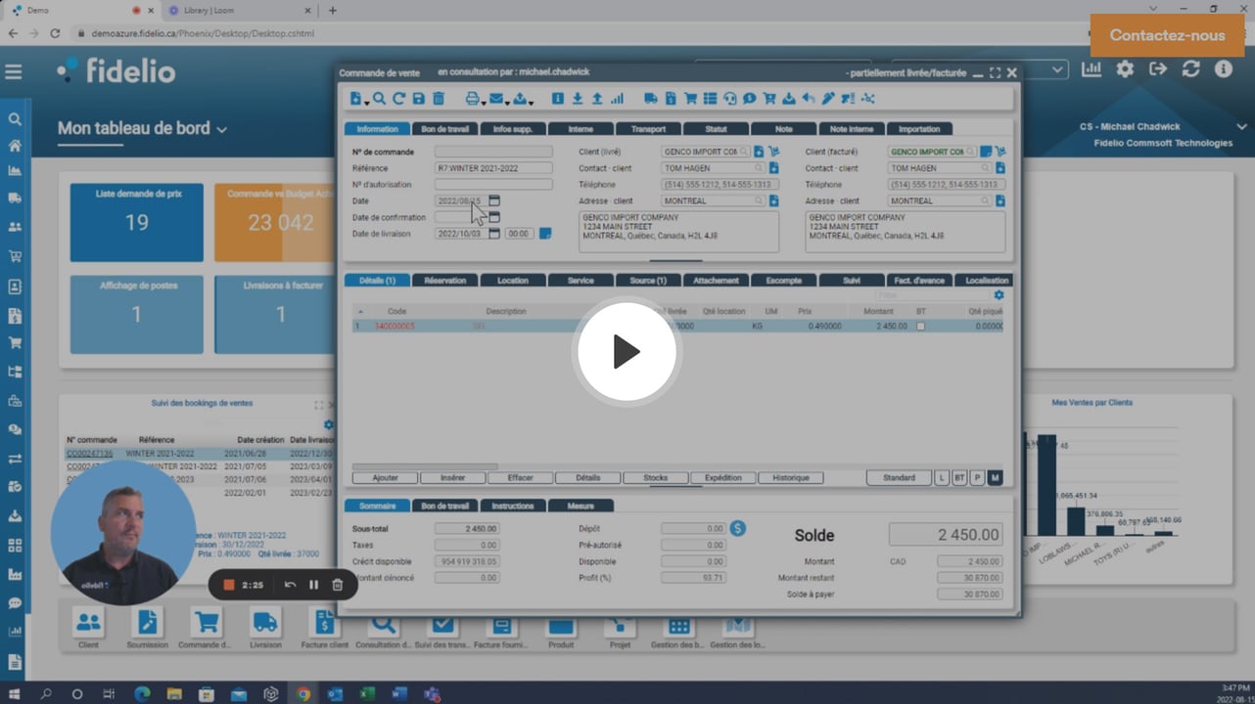The height and width of the screenshot is (704, 1255).
Task: Open order link CO00247136 in bookings list
Action: 89,454
